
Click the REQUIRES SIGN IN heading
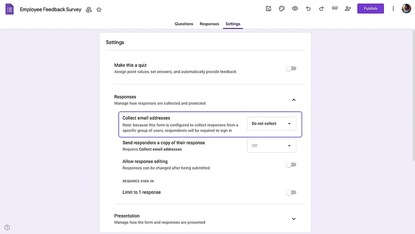pos(138,181)
